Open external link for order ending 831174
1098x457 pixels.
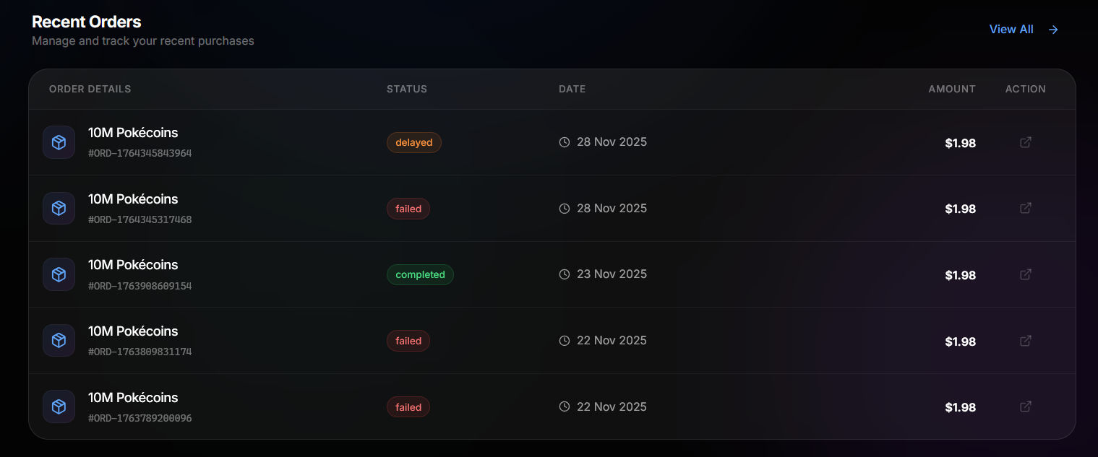click(x=1025, y=341)
